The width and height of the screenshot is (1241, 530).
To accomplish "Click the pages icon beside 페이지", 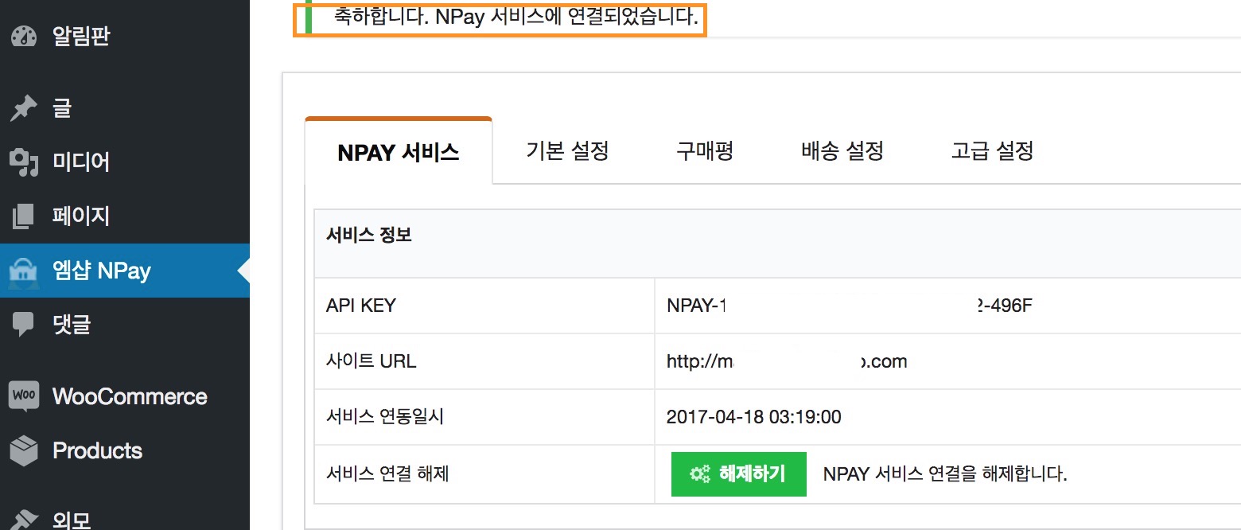I will (x=24, y=216).
